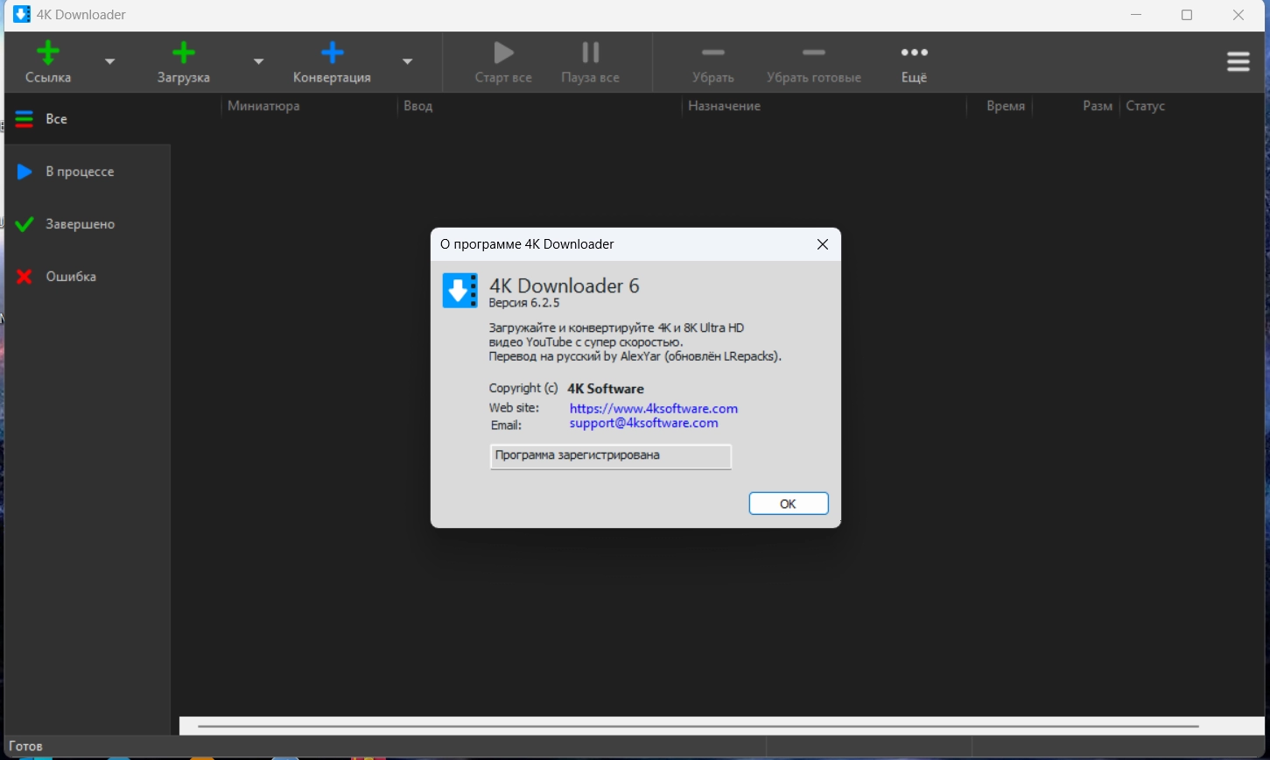
Task: Click OK in the About dialog
Action: 789,503
